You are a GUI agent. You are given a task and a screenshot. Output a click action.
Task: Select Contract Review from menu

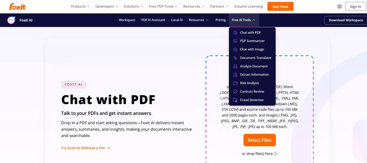pyautogui.click(x=252, y=92)
